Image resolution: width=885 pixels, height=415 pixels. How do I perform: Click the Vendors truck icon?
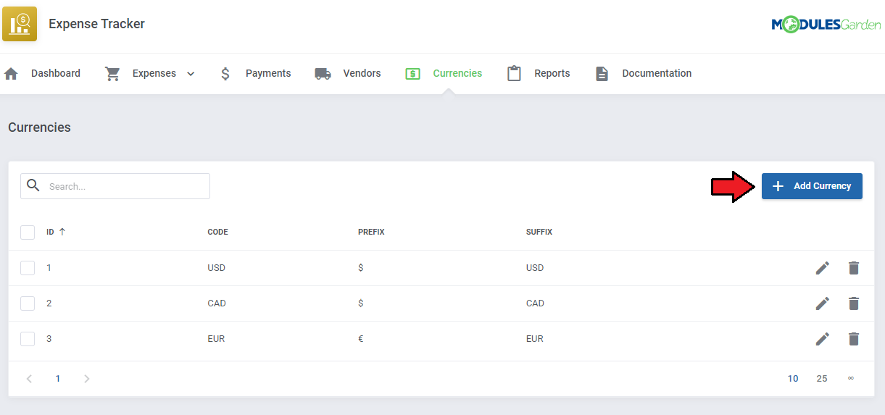[x=323, y=73]
